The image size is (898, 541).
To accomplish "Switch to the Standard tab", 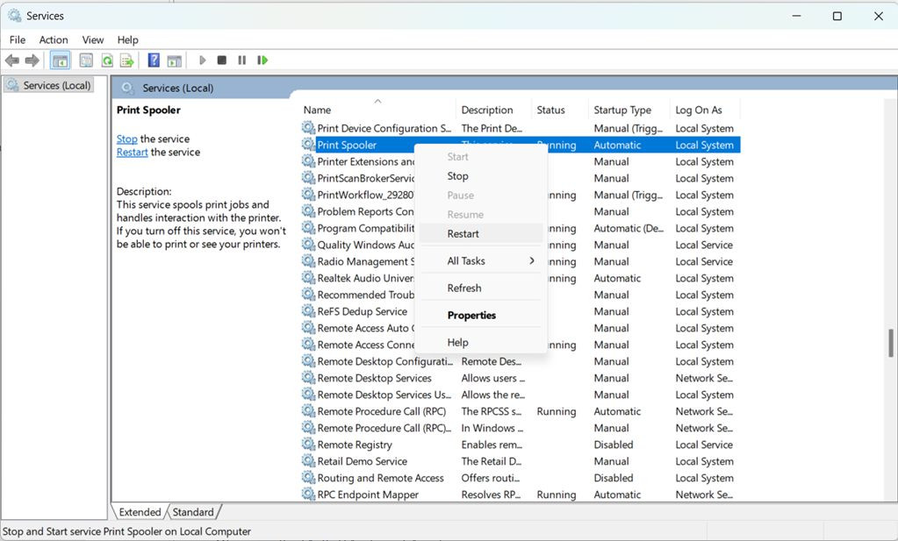I will (x=193, y=512).
